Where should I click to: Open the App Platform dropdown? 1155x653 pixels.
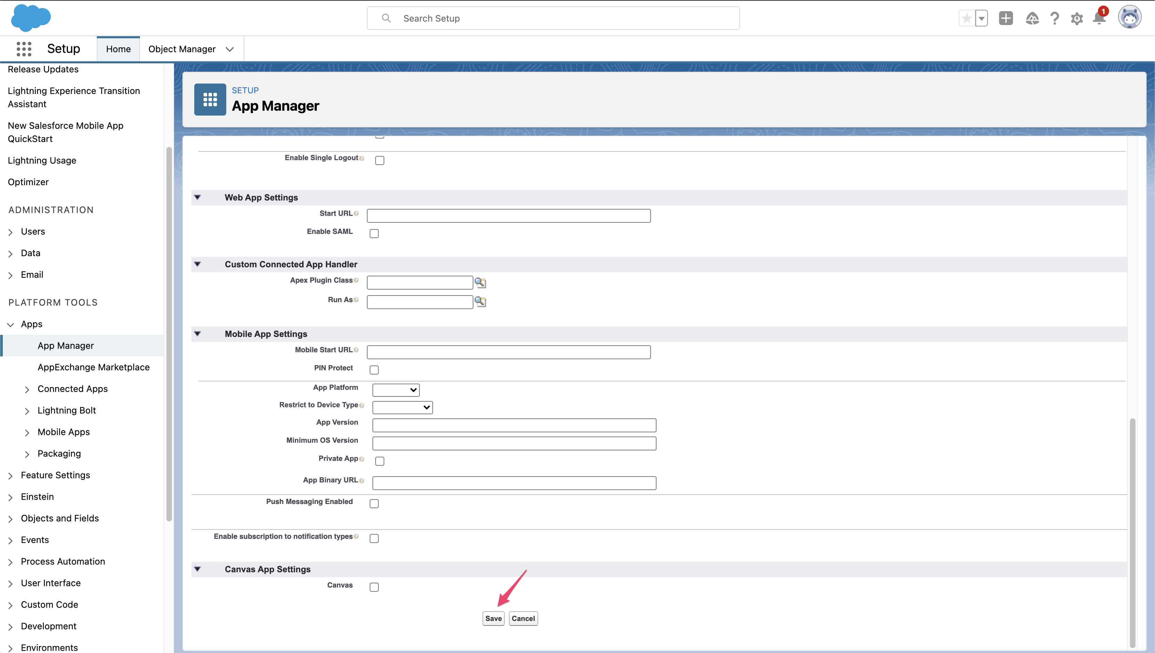(396, 390)
